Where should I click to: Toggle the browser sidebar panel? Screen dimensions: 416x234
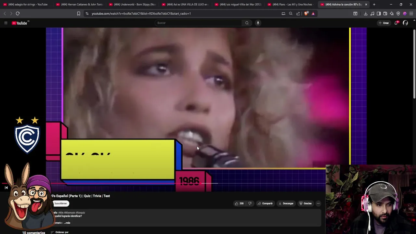click(x=379, y=13)
